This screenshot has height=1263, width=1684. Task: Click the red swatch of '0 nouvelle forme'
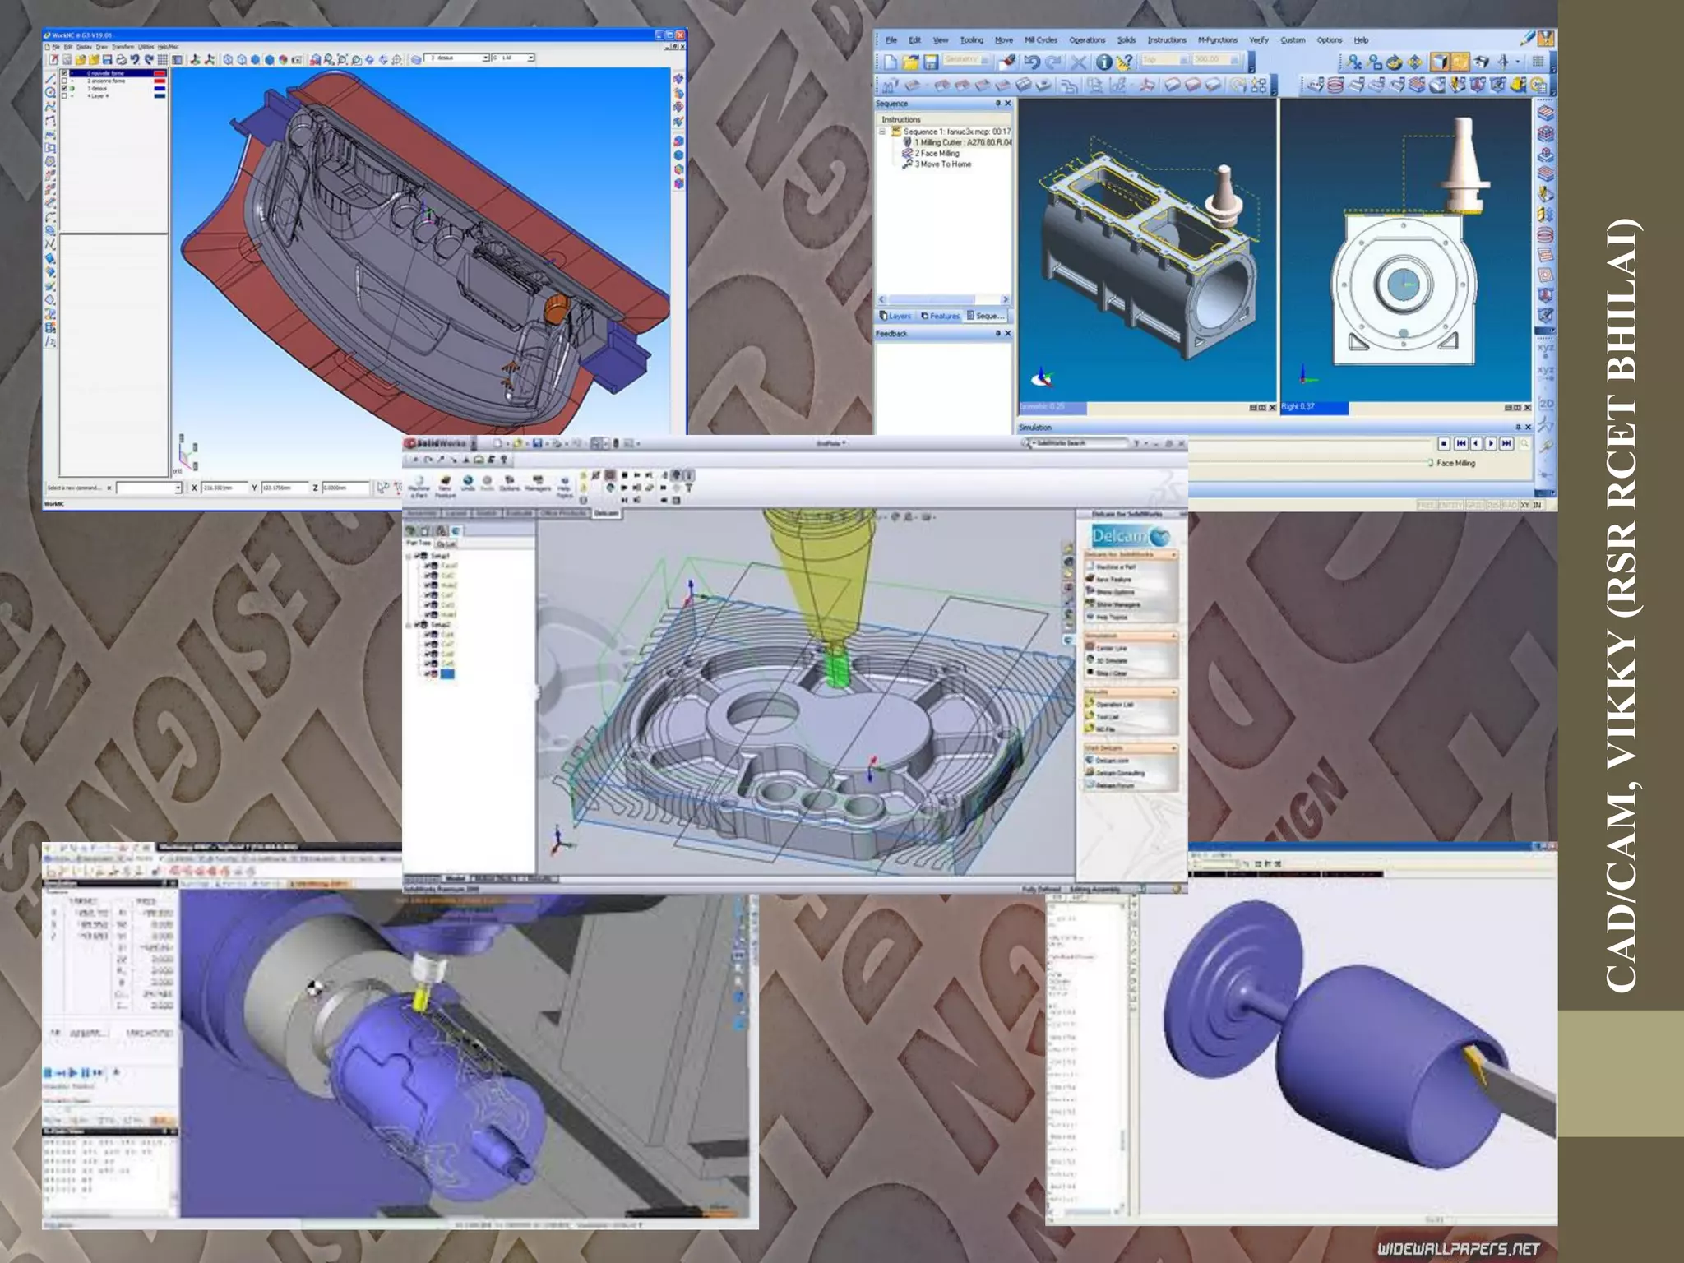(160, 73)
